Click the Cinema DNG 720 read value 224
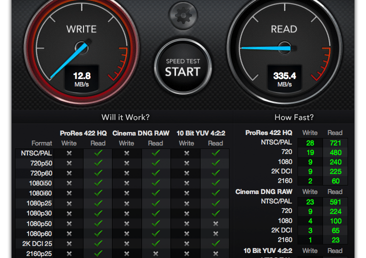The image size is (366, 258). [x=335, y=211]
